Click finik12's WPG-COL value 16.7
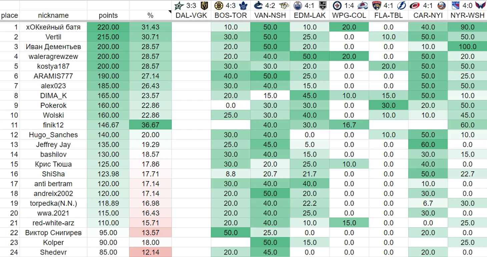The width and height of the screenshot is (487, 257). 349,125
